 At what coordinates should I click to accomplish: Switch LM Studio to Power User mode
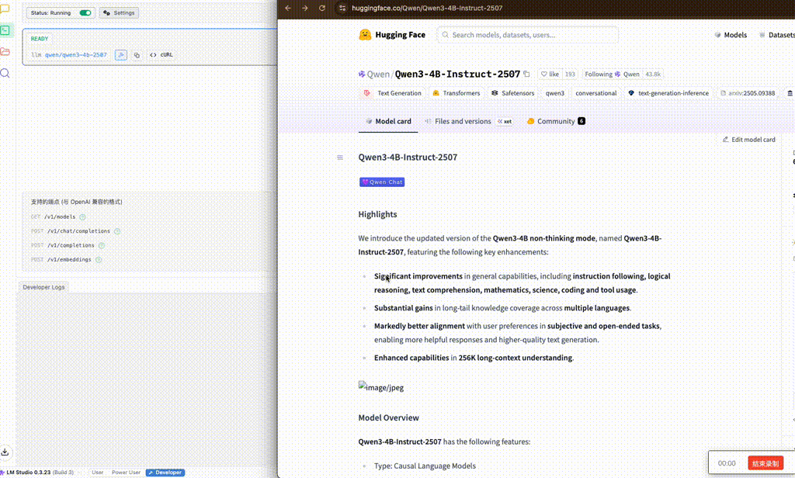click(127, 473)
